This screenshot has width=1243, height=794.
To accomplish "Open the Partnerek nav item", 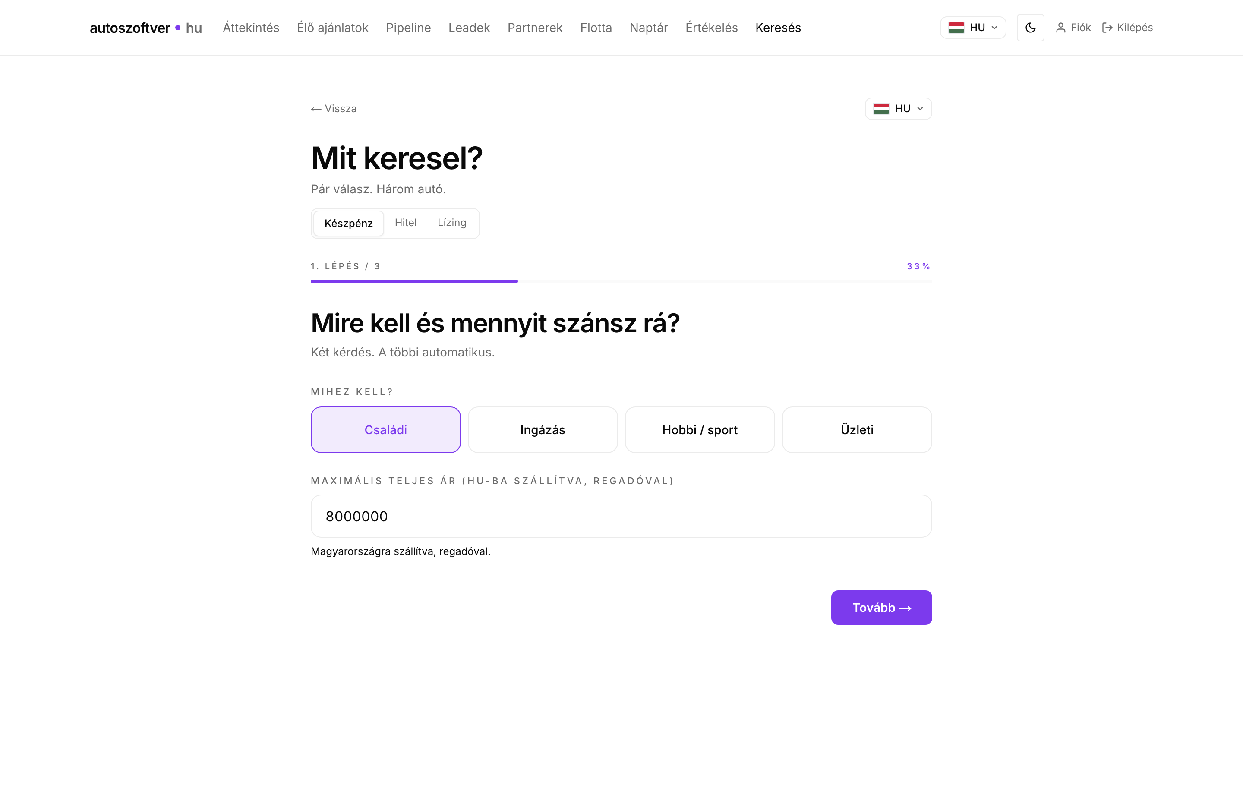I will [535, 28].
